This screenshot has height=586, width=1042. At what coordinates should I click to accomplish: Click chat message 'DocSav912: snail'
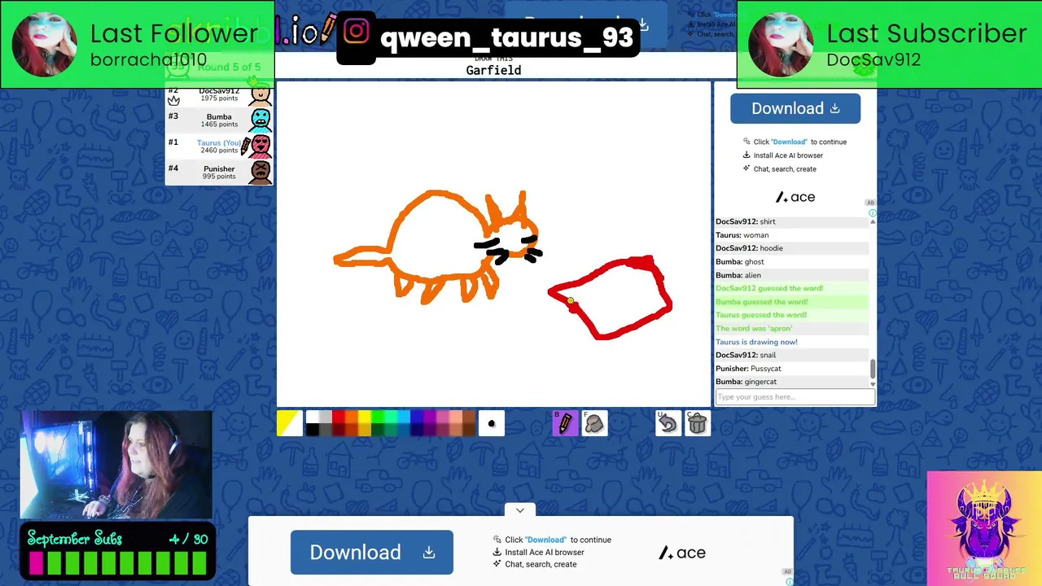[746, 355]
